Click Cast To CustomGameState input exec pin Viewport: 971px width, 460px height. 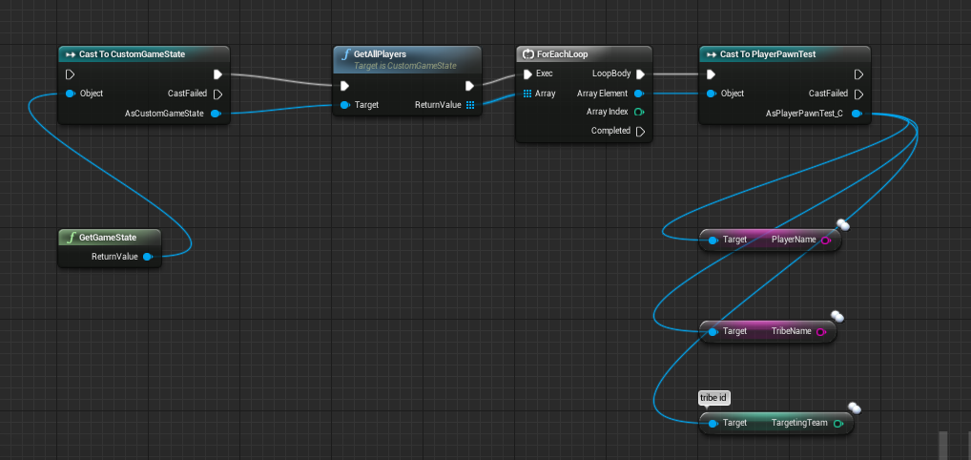click(x=70, y=74)
